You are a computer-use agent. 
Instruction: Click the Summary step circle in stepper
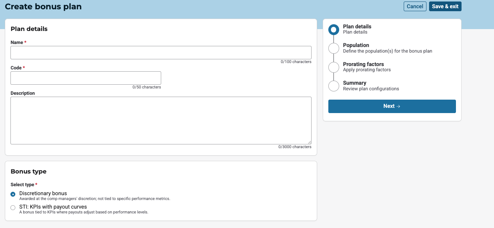334,86
